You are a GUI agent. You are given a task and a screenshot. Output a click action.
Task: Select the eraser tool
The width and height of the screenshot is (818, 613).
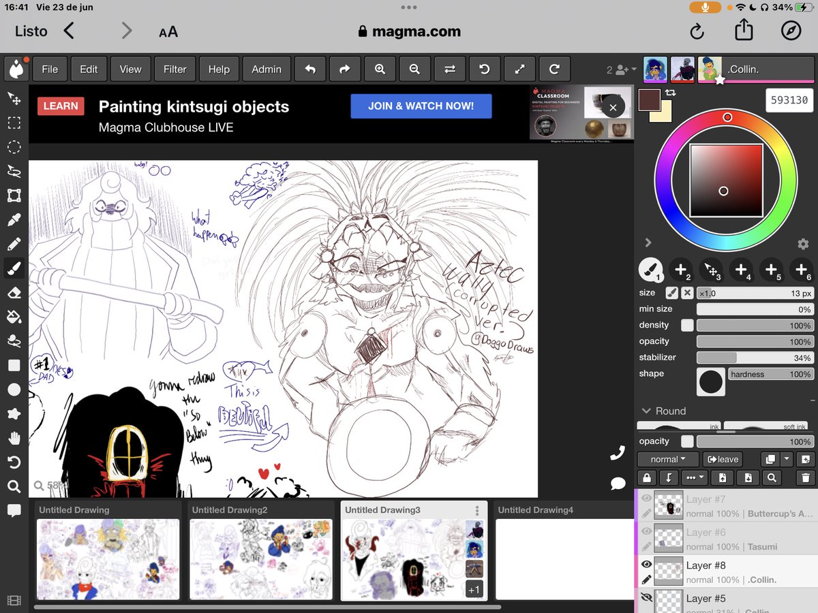[14, 292]
